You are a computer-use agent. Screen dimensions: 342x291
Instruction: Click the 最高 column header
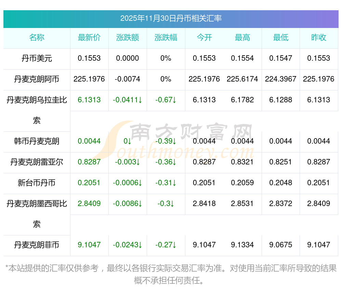pyautogui.click(x=242, y=38)
